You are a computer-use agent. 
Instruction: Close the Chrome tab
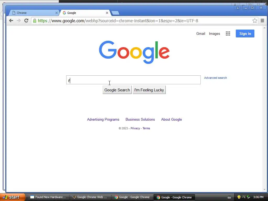click(x=57, y=13)
